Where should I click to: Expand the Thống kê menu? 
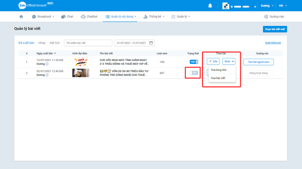click(154, 17)
